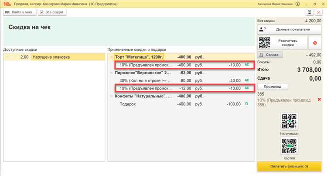Click 'Примененные скидки и подарки' label
The width and height of the screenshot is (327, 176).
point(136,50)
